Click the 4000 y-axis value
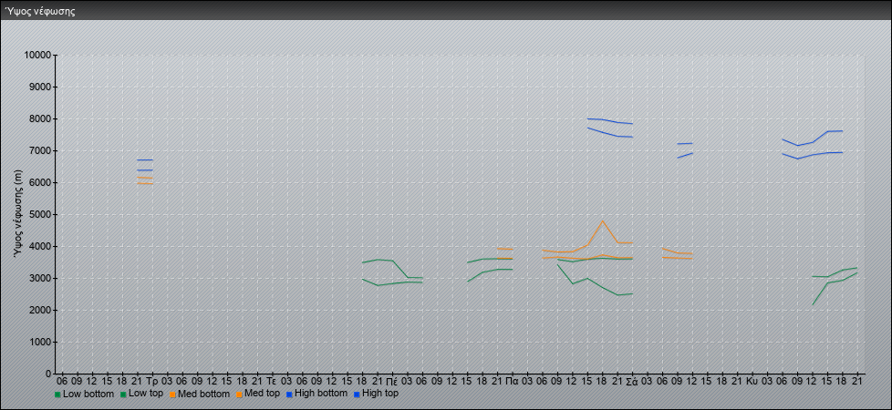 (40, 246)
